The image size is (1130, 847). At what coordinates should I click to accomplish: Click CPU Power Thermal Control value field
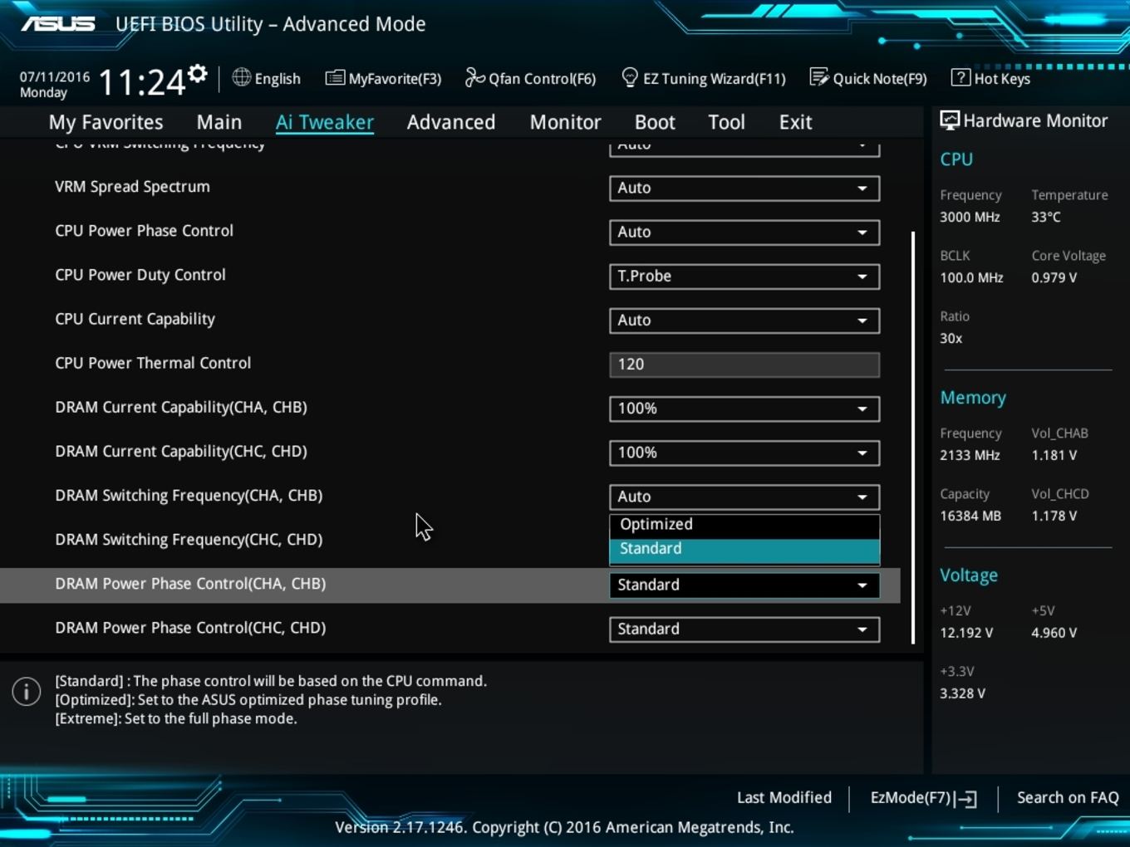(x=744, y=364)
